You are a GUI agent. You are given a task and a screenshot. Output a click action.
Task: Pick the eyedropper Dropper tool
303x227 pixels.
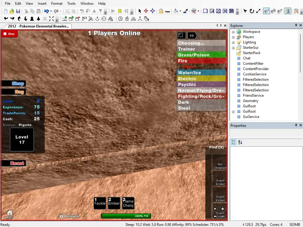(186, 11)
